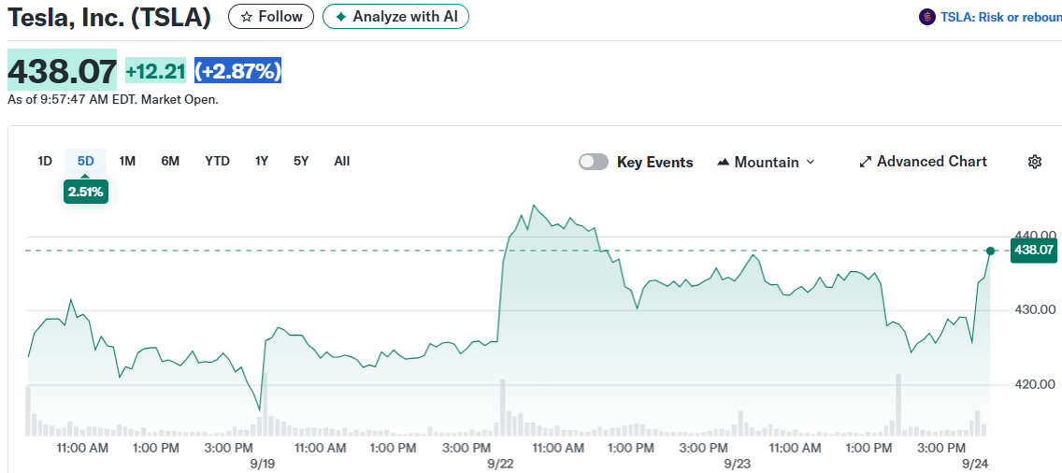Click the 438.07 price label on chart axis
This screenshot has height=473, width=1062.
(1034, 250)
